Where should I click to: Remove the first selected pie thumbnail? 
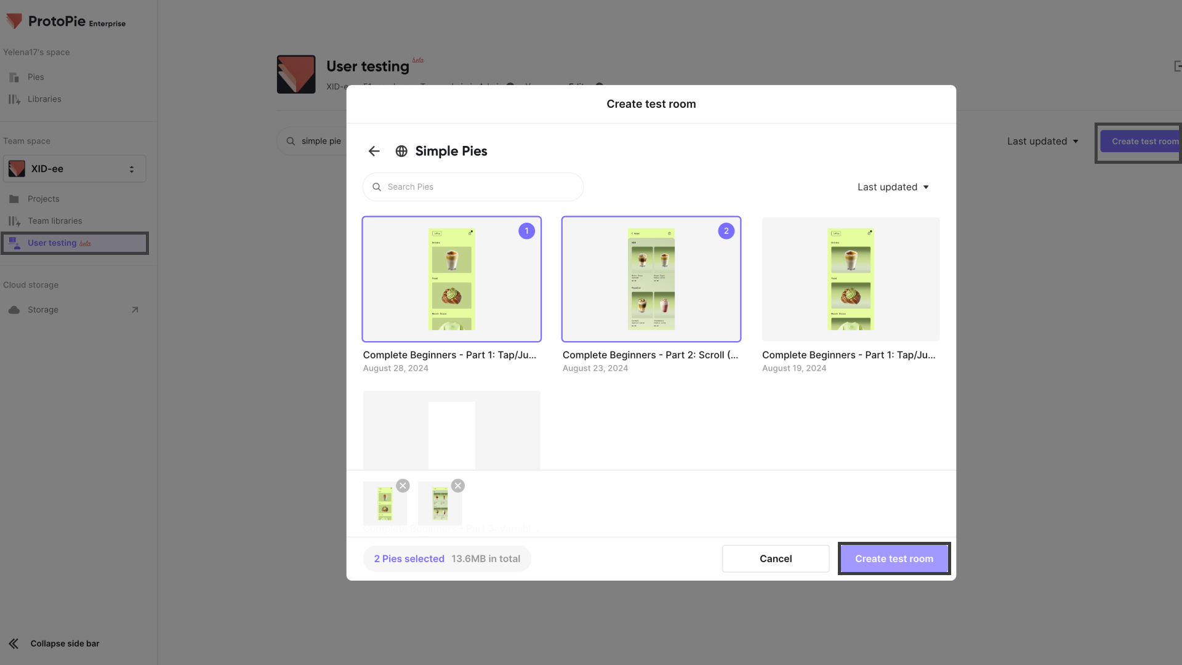pos(403,486)
